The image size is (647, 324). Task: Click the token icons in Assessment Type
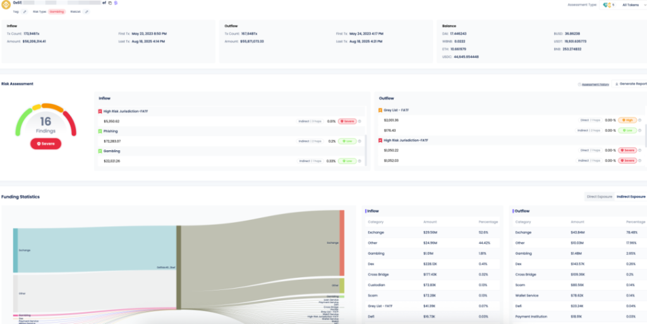pyautogui.click(x=609, y=5)
